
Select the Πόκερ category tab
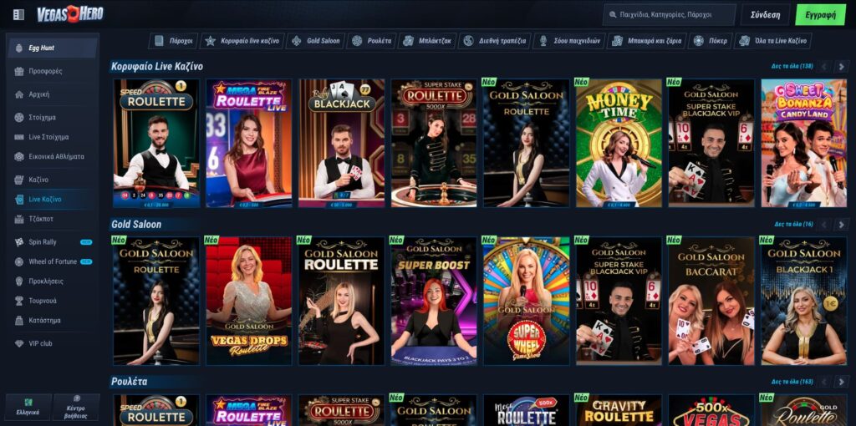711,41
